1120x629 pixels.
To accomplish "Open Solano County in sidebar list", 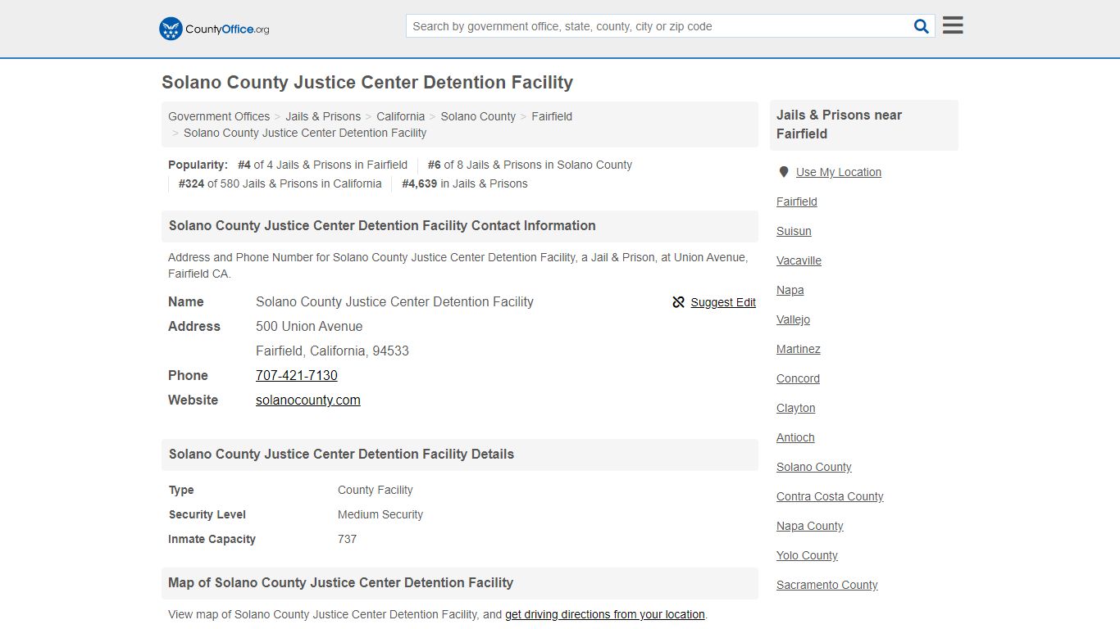I will pos(814,467).
